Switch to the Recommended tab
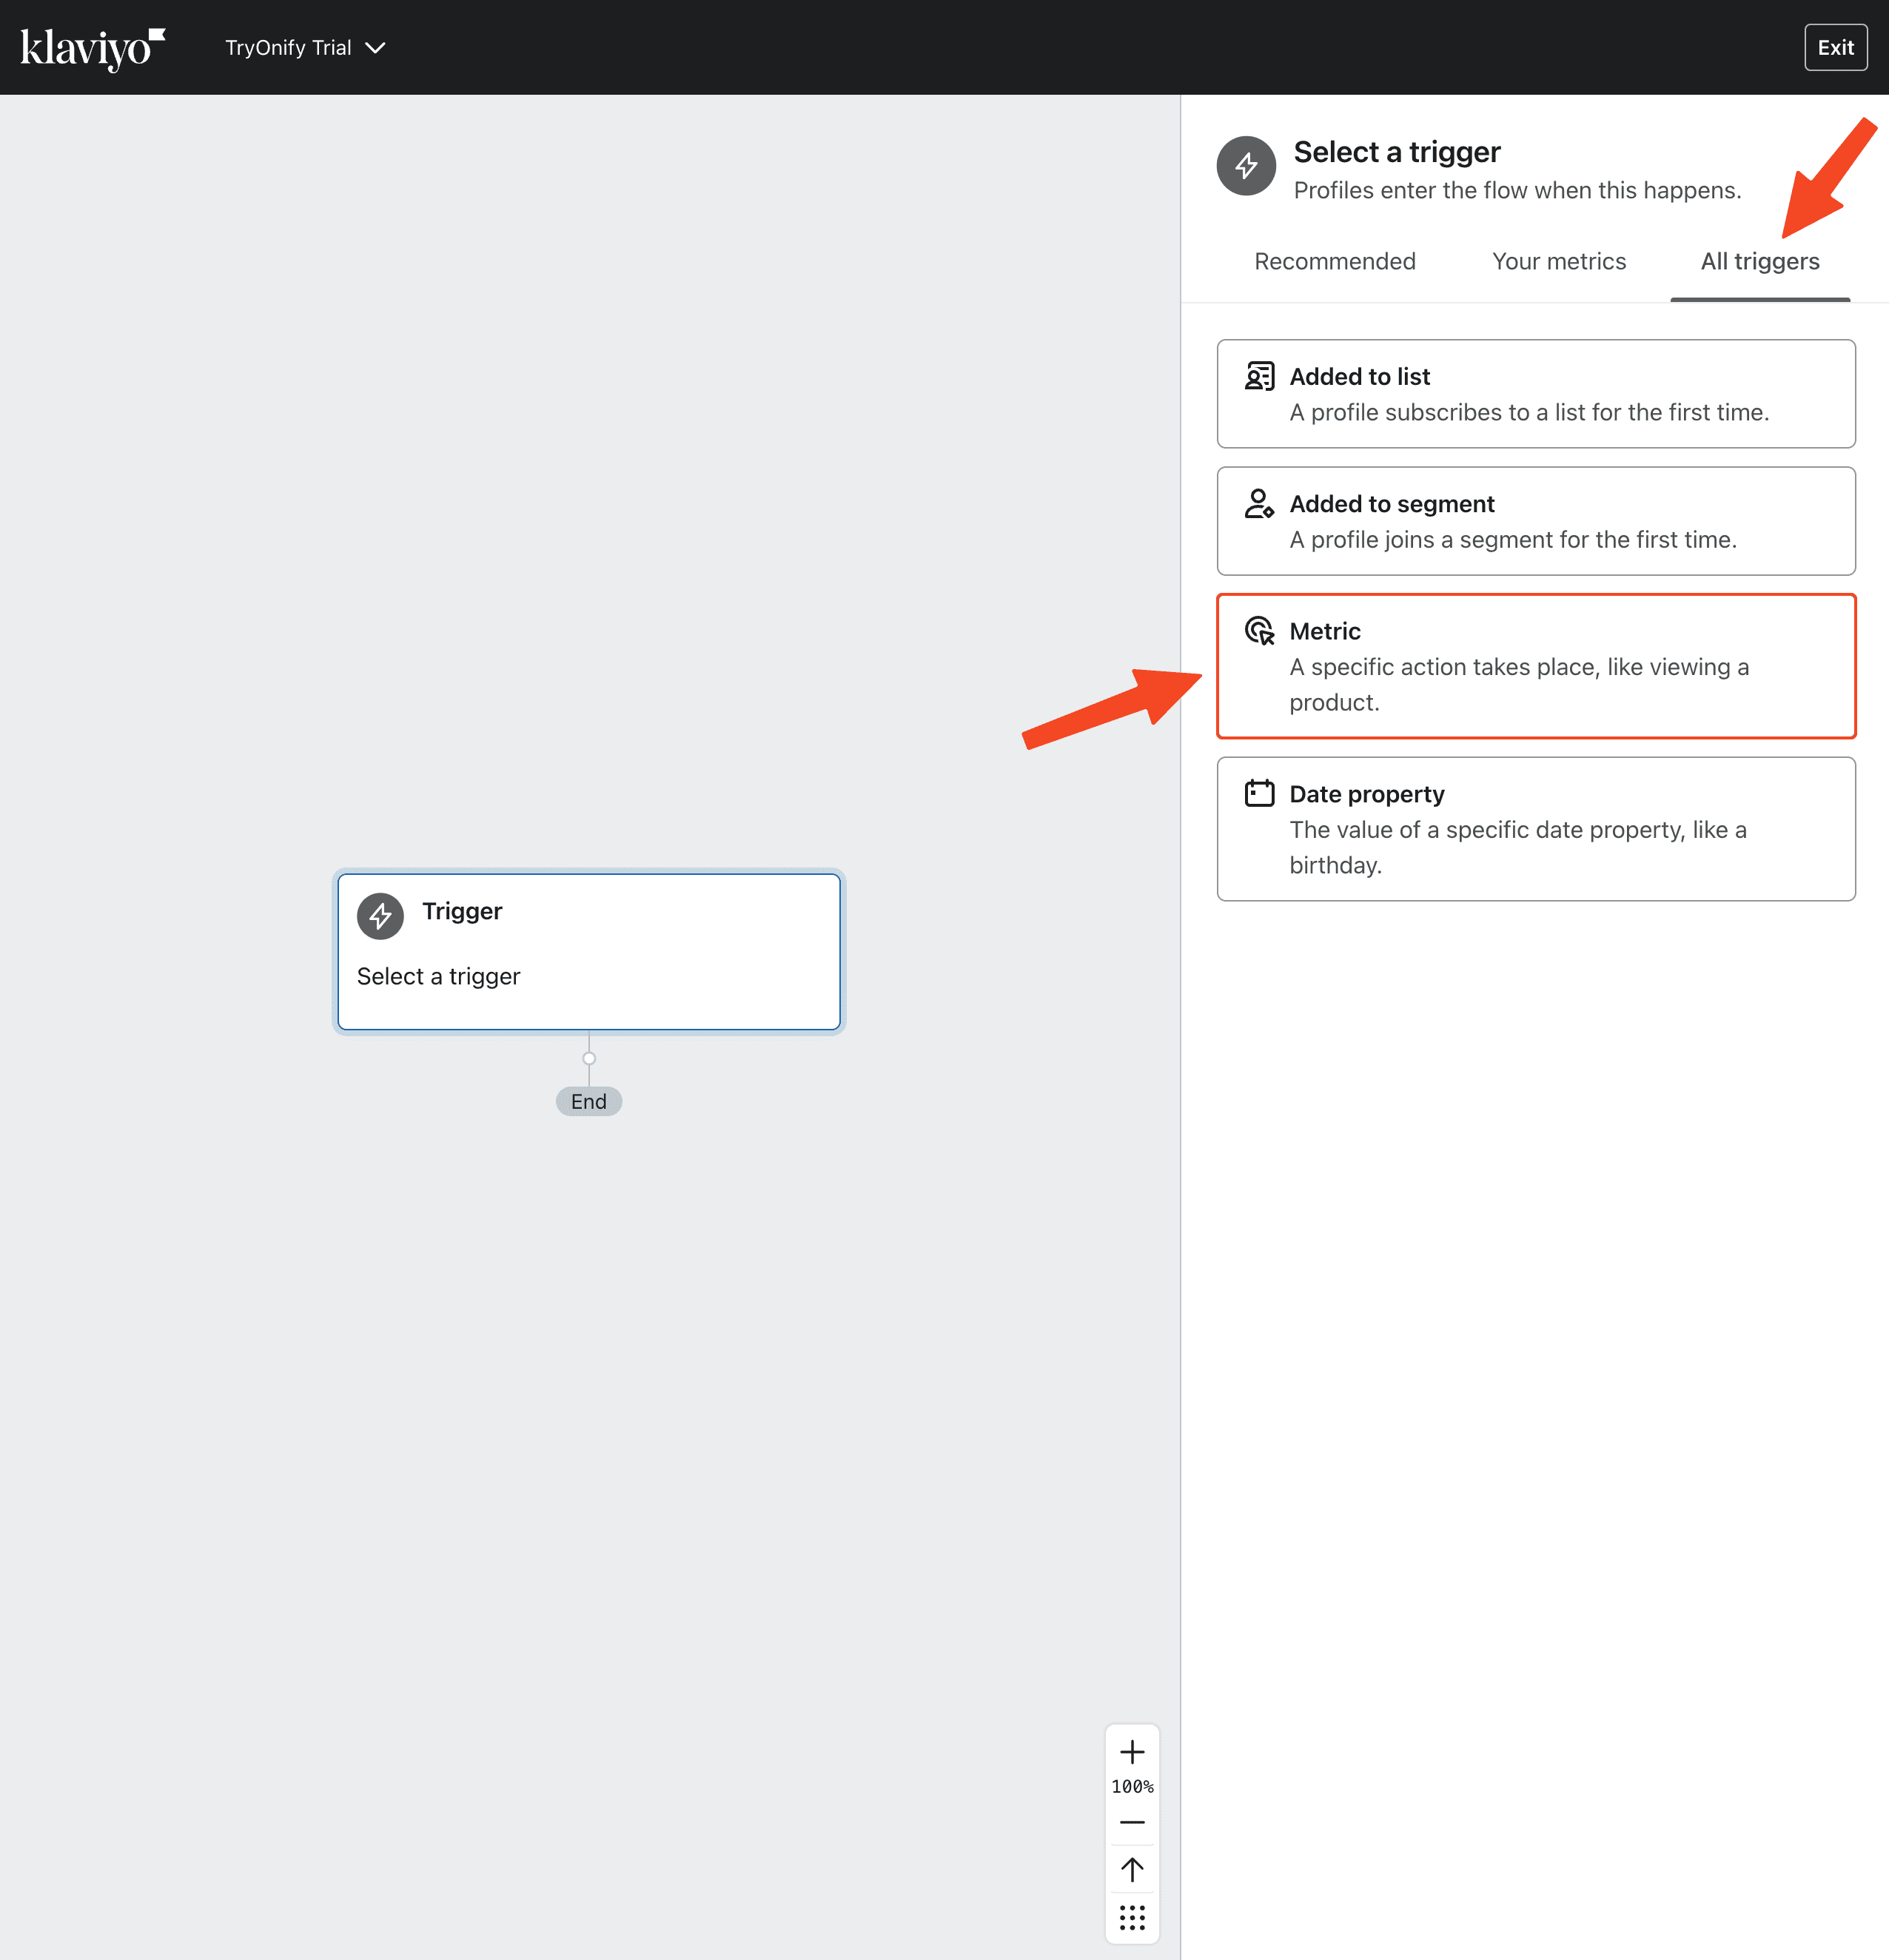 pyautogui.click(x=1334, y=261)
